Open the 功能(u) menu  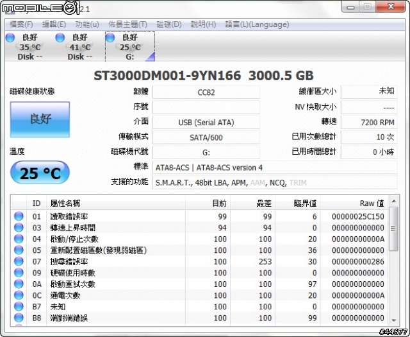[87, 24]
